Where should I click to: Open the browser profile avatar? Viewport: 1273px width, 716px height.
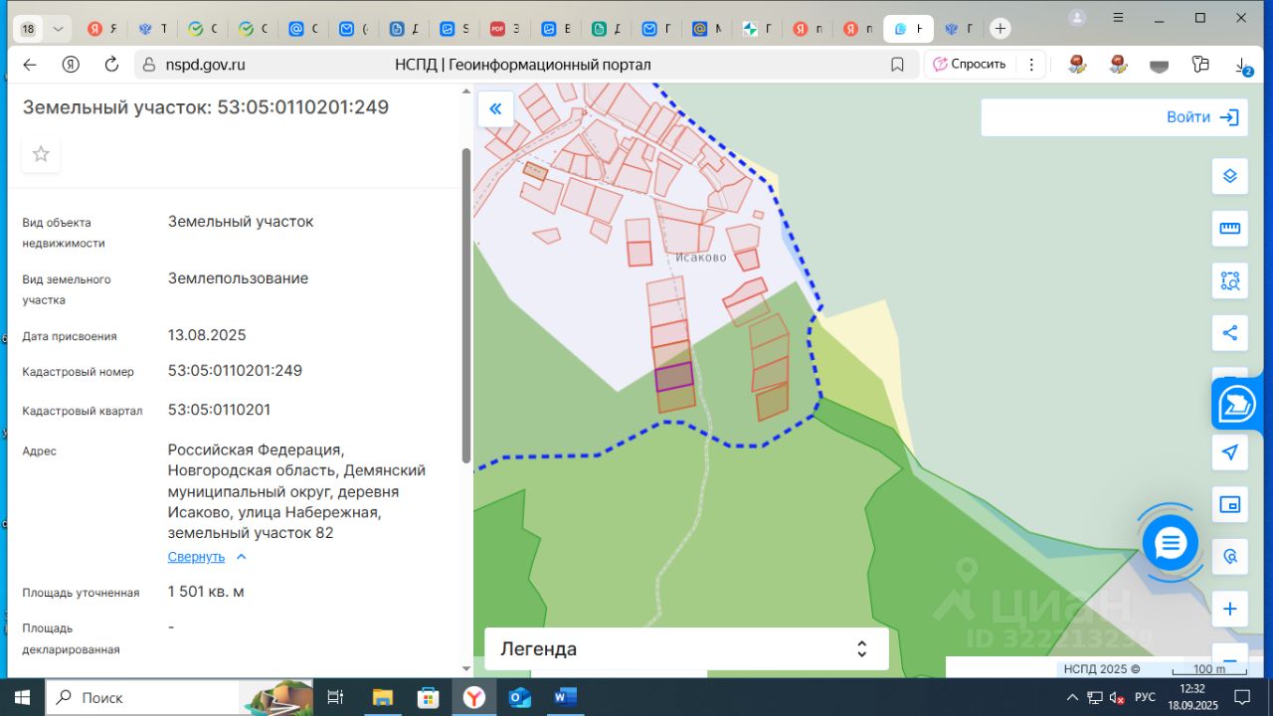click(x=1077, y=17)
